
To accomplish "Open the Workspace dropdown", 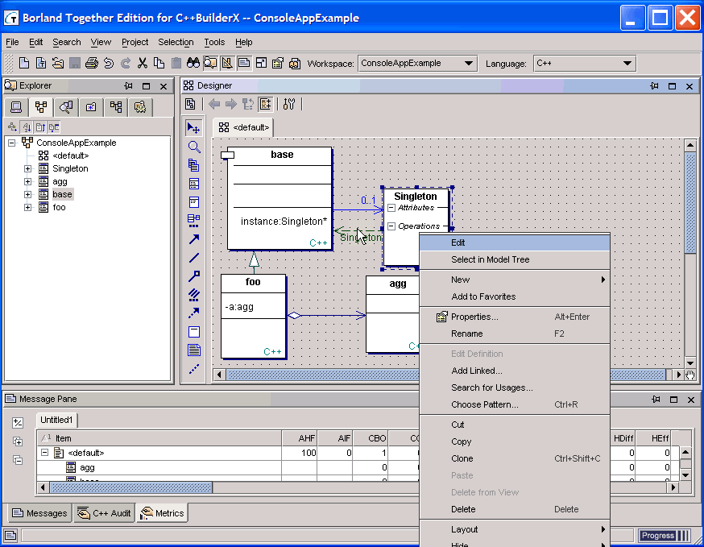I will [468, 64].
